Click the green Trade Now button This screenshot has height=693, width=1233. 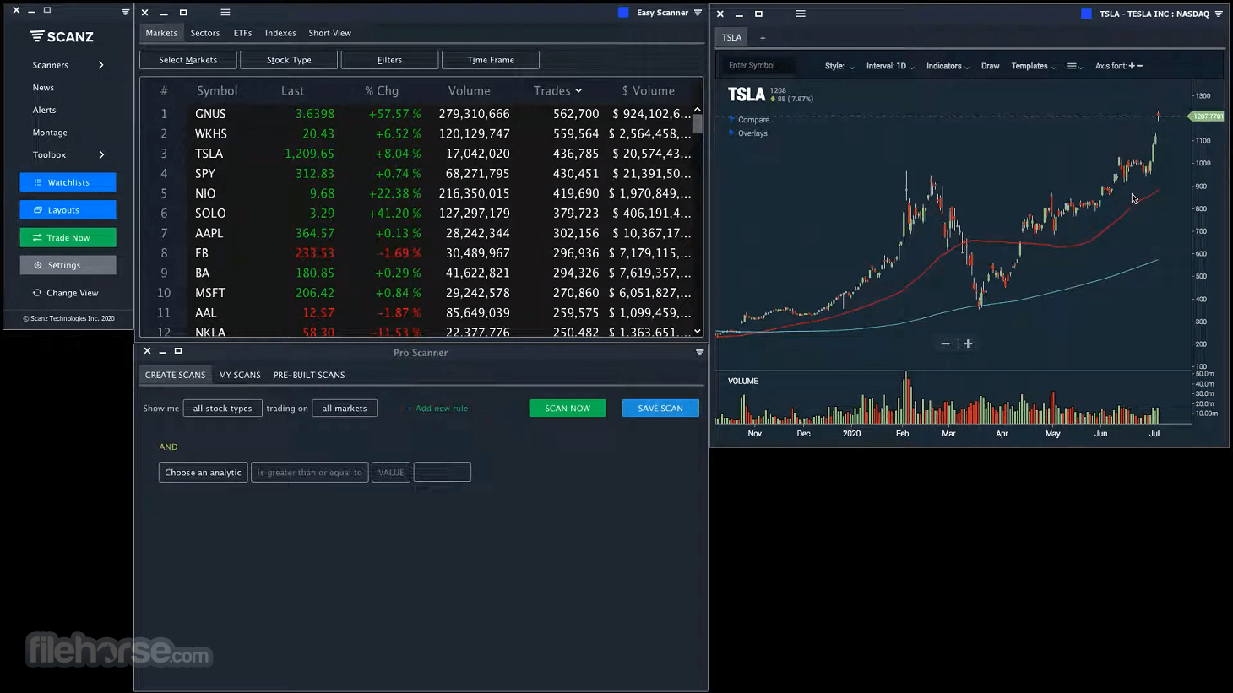[68, 238]
